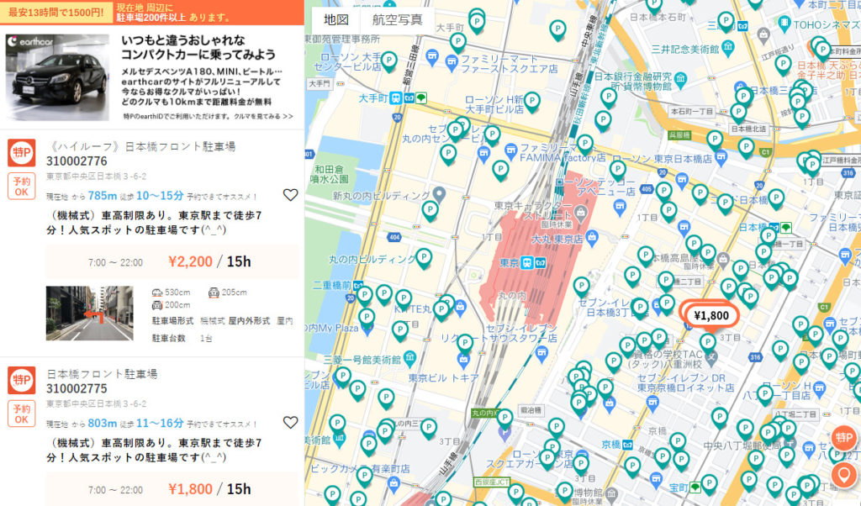Favorite the ハイルーフ 日本橋フロント駐車場 listing with the heart

point(290,195)
